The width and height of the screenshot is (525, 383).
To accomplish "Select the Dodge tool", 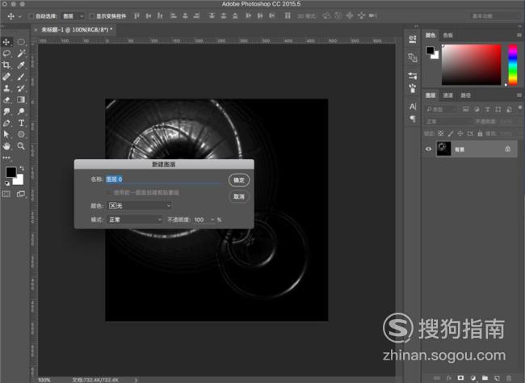I will pyautogui.click(x=21, y=112).
